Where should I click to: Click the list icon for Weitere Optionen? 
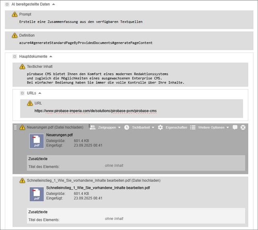pos(193,127)
